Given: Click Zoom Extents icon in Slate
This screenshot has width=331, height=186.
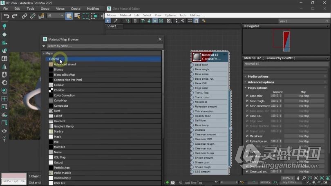Looking at the screenshot, I should tap(315, 178).
